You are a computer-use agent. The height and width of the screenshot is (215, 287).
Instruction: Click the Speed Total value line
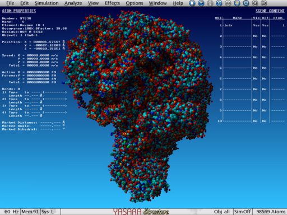pos(33,66)
